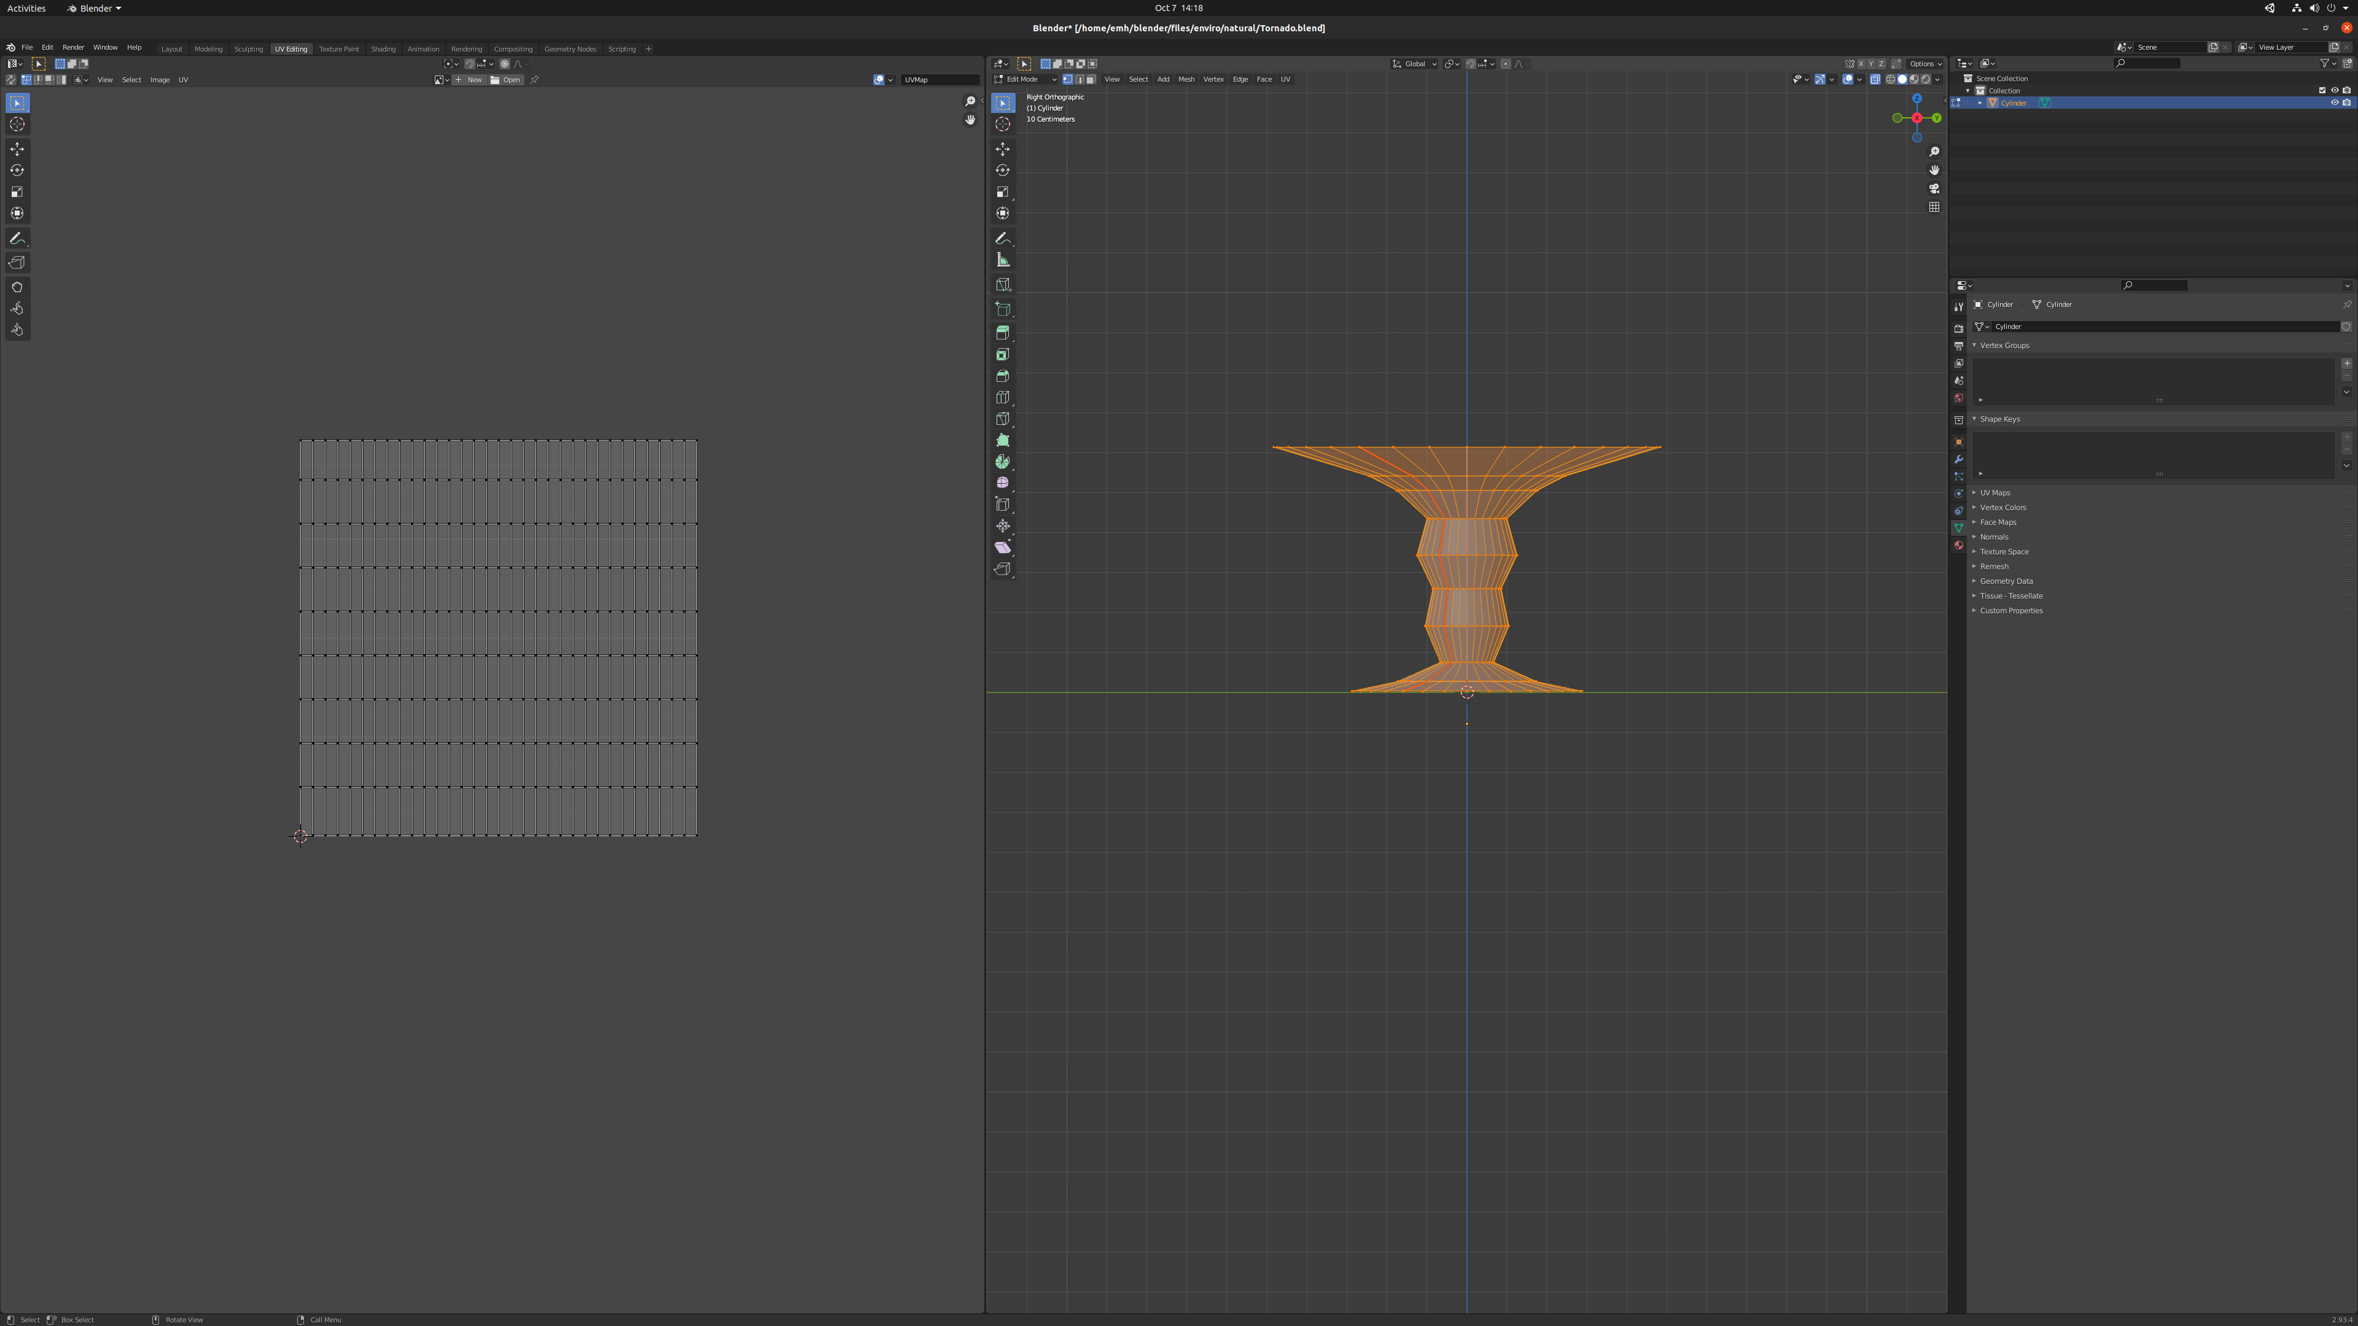Add a new vertex group with plus
2358x1326 pixels.
coord(2346,363)
